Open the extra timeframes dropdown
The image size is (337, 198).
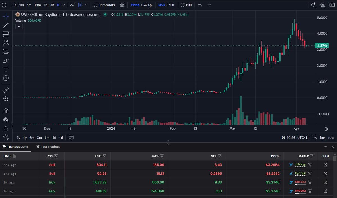63,5
